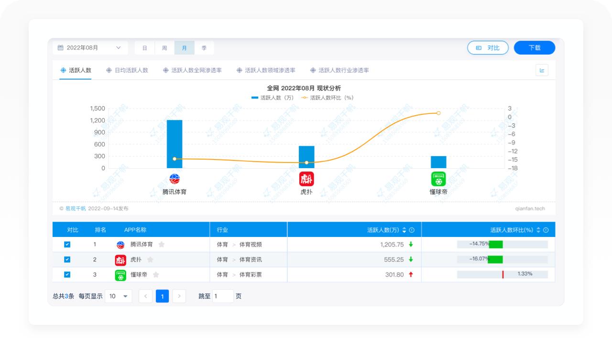The image size is (612, 344).
Task: Click the 跳至 page number input field
Action: [x=223, y=296]
